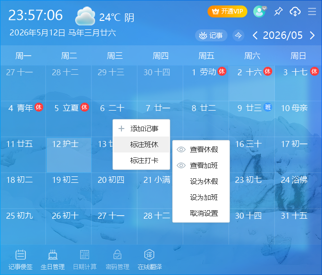The width and height of the screenshot is (322, 275).
Task: Select 设为休假 submenu option
Action: coord(201,181)
